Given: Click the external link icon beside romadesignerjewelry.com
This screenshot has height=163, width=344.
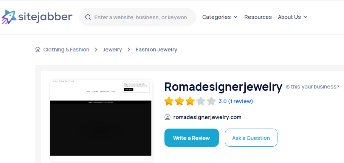Looking at the screenshot, I should click(x=167, y=117).
